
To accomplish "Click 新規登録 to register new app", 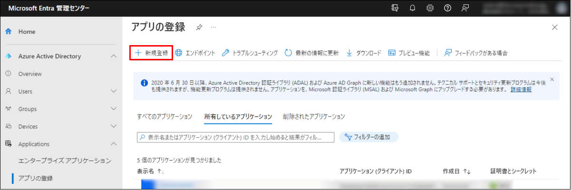I will [151, 53].
